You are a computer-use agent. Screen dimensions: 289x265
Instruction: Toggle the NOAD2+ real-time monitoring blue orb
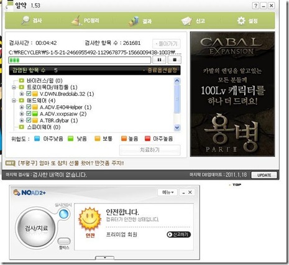(63, 214)
